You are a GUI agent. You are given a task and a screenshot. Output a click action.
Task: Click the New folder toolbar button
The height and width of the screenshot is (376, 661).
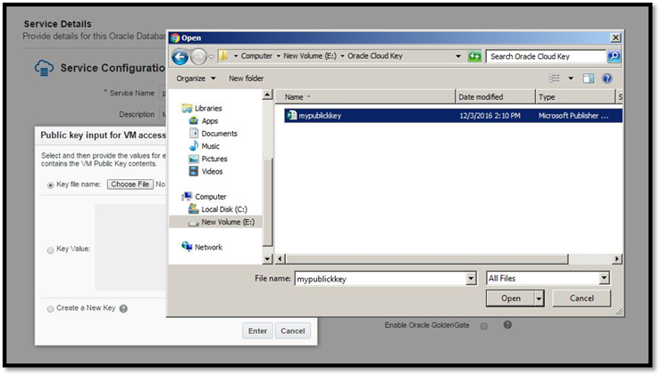pyautogui.click(x=247, y=78)
